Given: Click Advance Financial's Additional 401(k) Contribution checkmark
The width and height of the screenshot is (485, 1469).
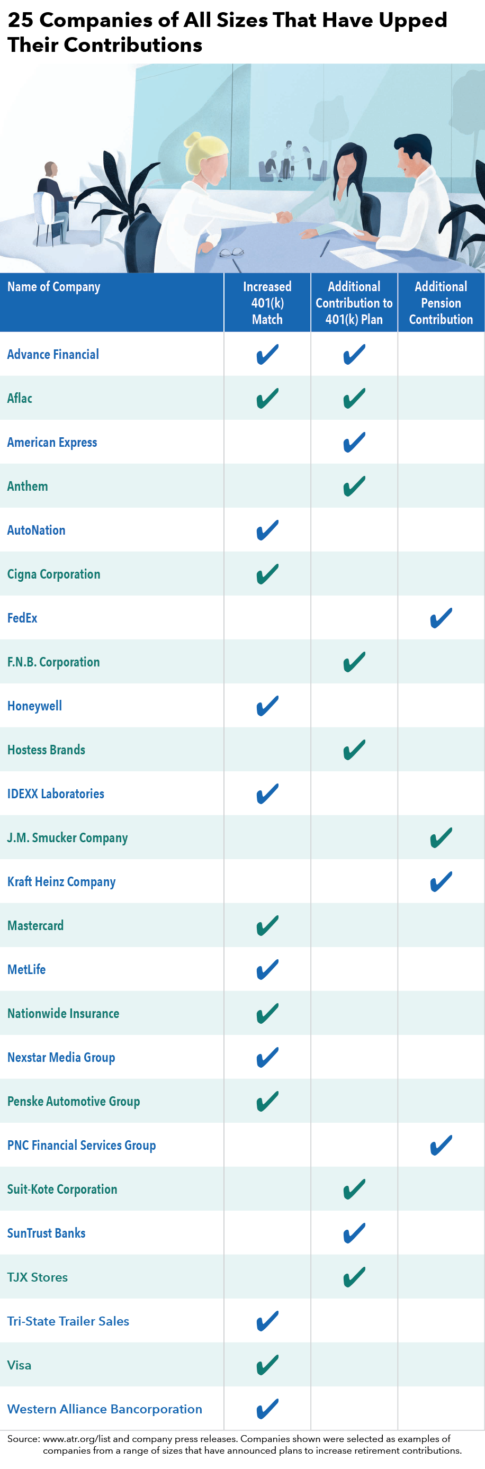Looking at the screenshot, I should pyautogui.click(x=354, y=354).
